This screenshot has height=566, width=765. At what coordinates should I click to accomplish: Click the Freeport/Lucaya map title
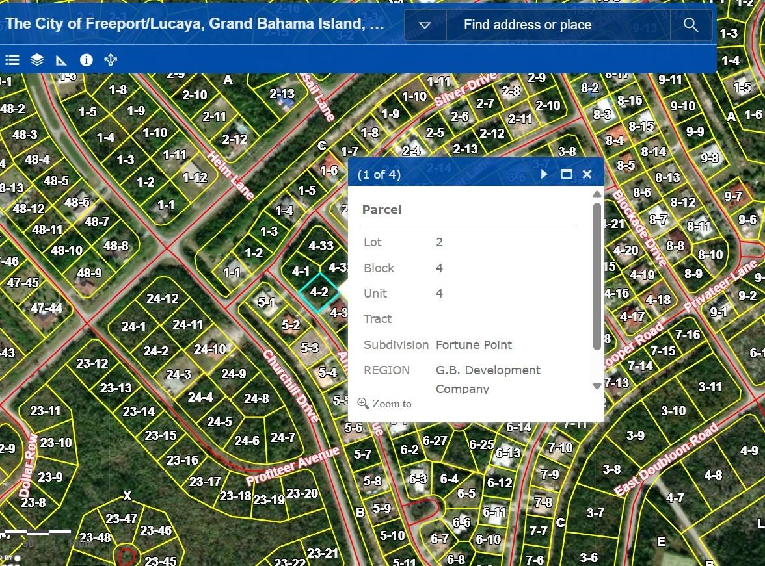(x=195, y=24)
